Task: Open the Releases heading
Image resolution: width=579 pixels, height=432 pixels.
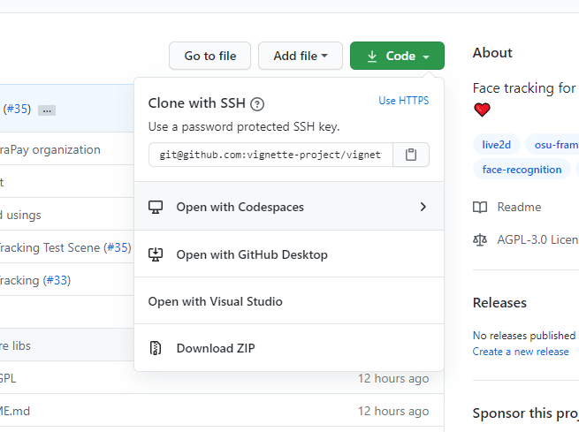Action: 499,302
